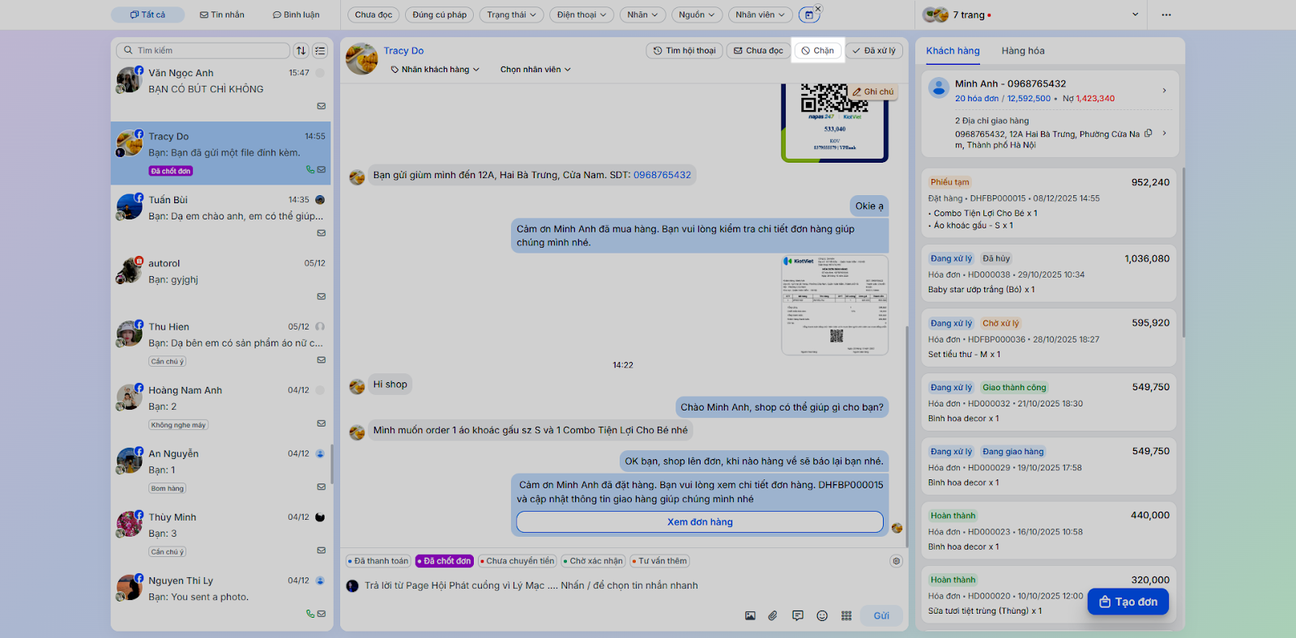Open the multi-select list icon beside search
1296x638 pixels.
[x=320, y=50]
